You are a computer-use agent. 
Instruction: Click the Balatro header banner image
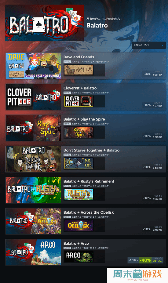44,23
